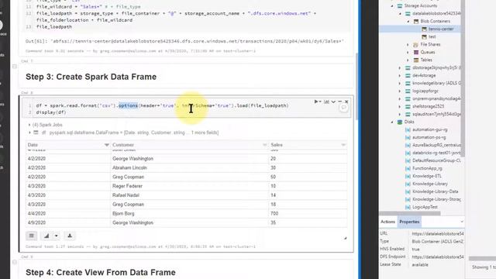This screenshot has height=279, width=496.
Task: Select Knowledge-Library-Data resource group
Action: (436, 191)
